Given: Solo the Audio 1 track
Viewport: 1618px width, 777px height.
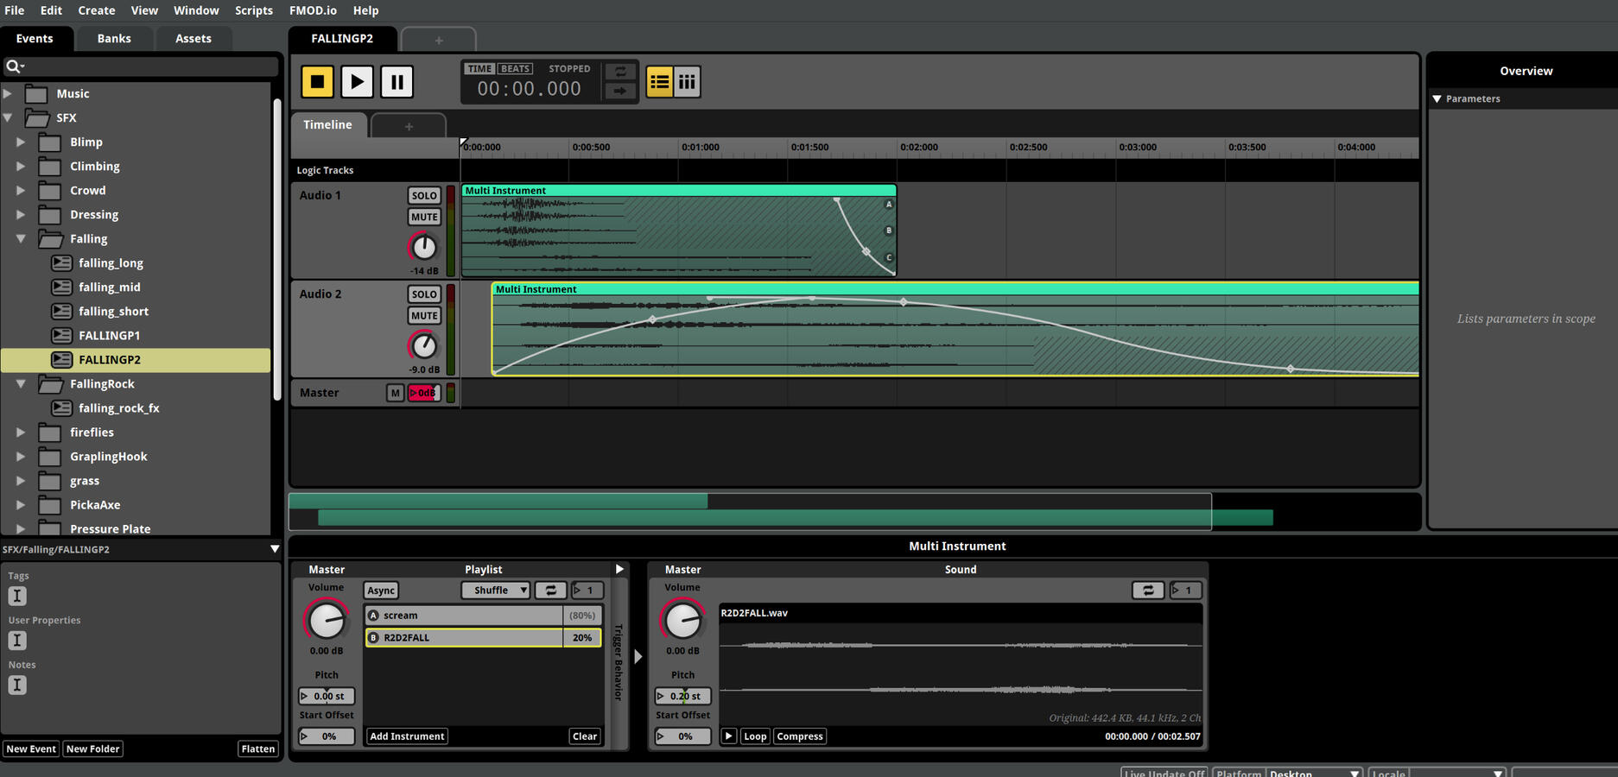Looking at the screenshot, I should click(424, 195).
